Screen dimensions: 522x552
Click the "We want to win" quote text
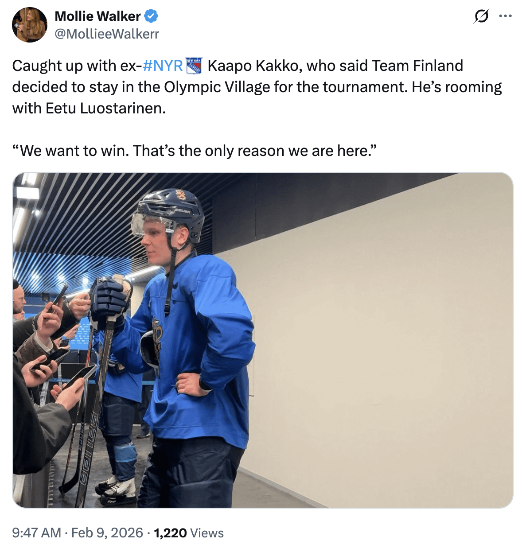[194, 151]
